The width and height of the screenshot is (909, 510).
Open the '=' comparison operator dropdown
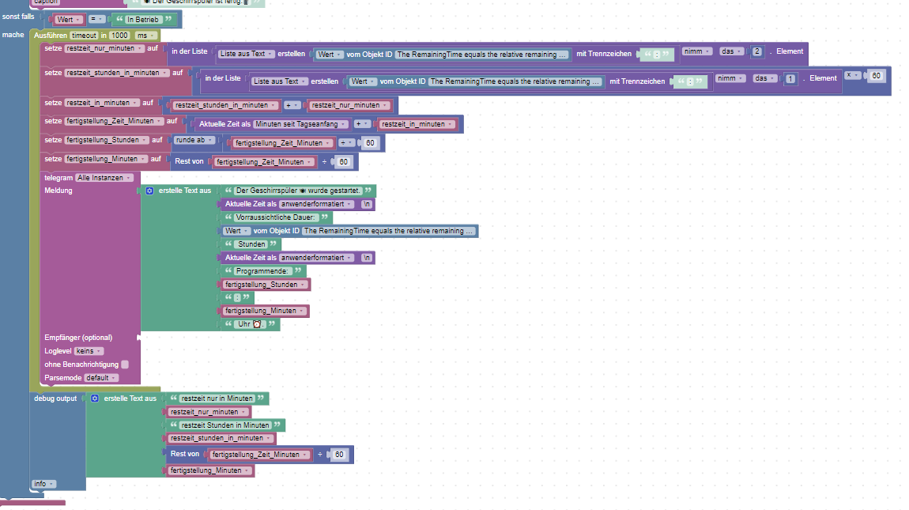pos(96,19)
